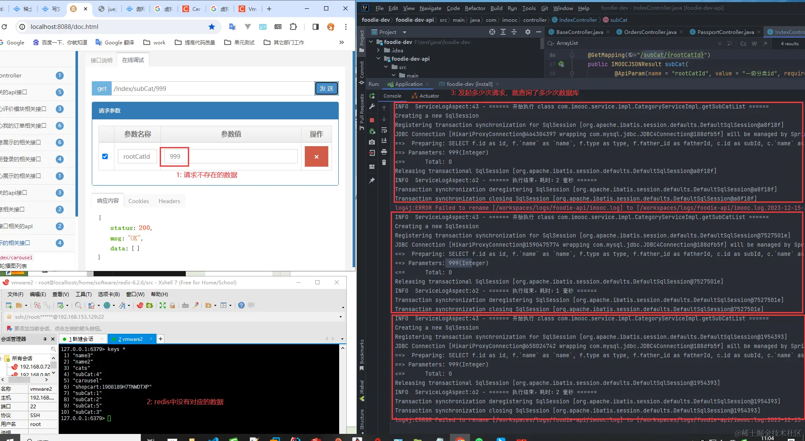Open Xshell 文件(F) menu
The image size is (805, 441).
(x=16, y=294)
